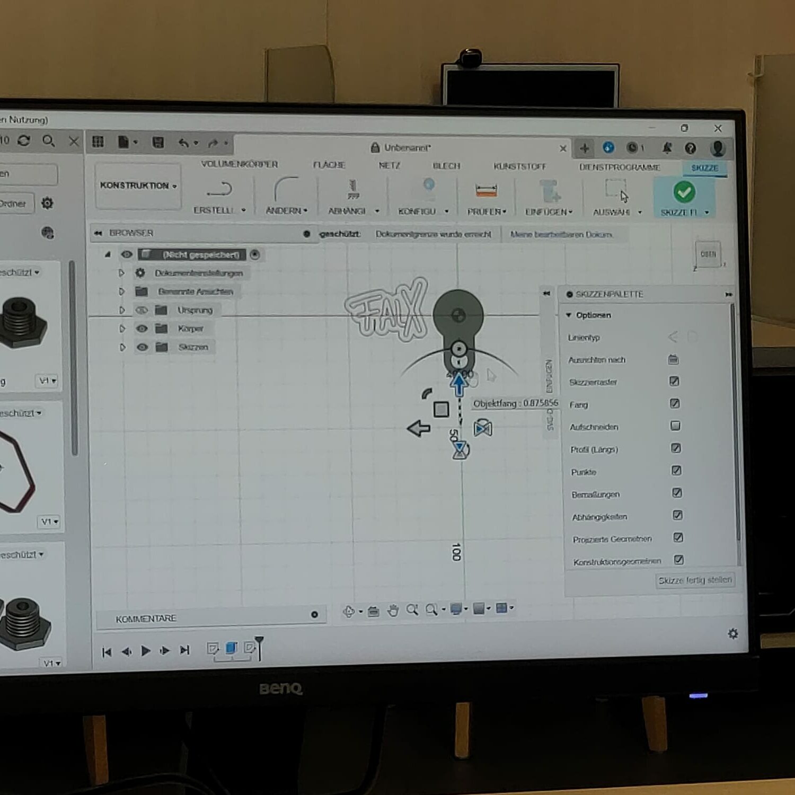Toggle the Bemaßungen checkbox
This screenshot has height=795, width=795.
677,493
